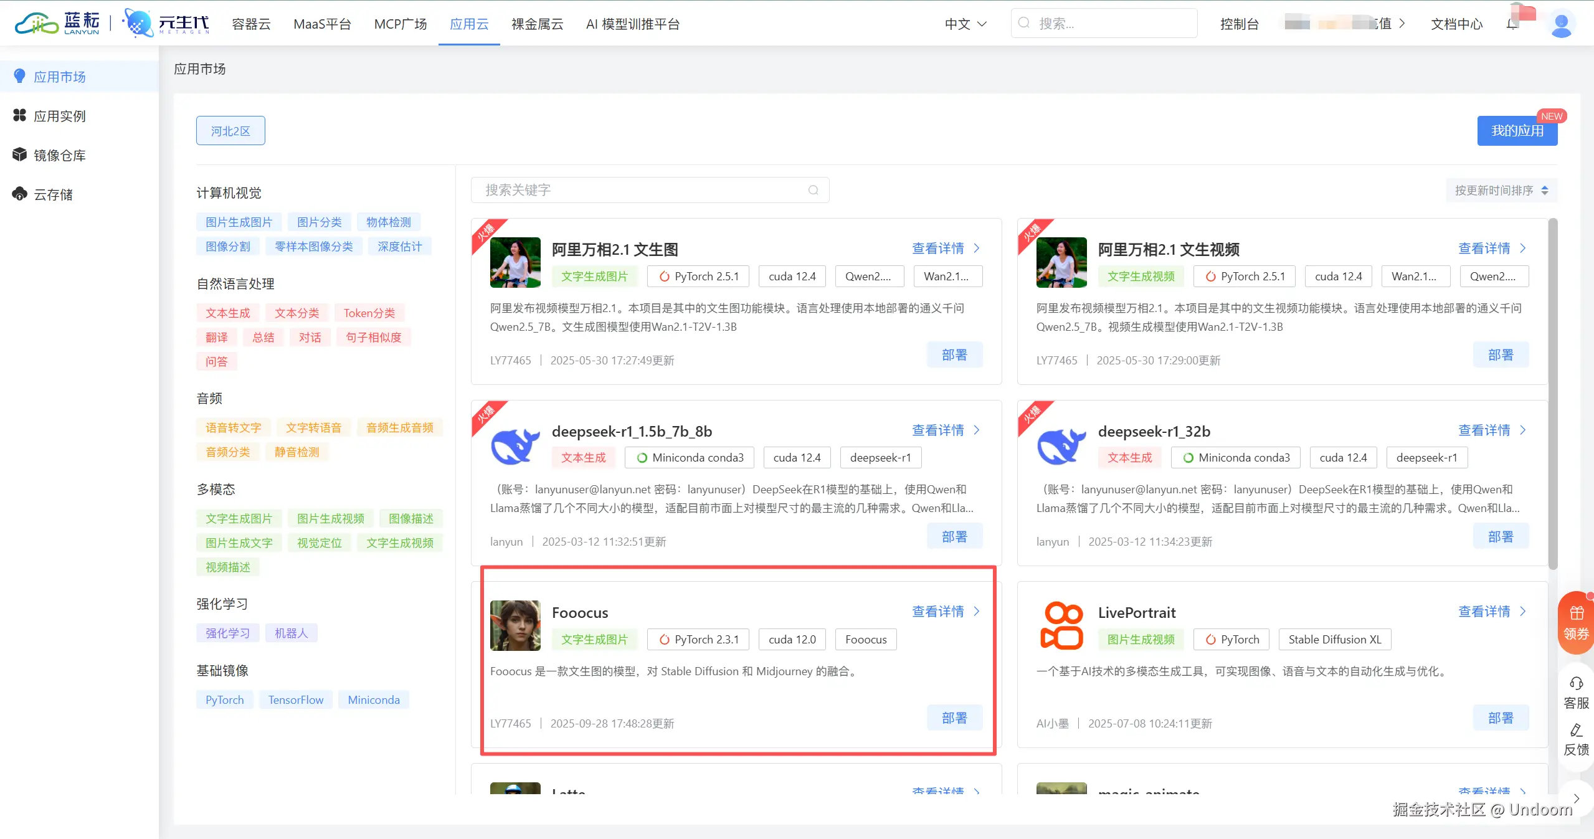Open the 按更新时间排序 sort dropdown
The width and height of the screenshot is (1594, 839).
[x=1501, y=190]
